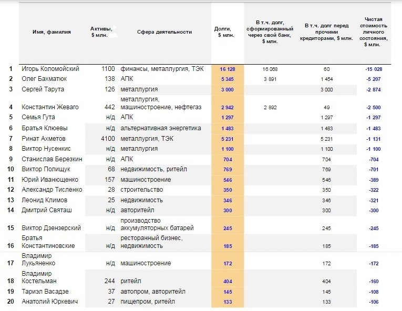
Task: Select Олег Бахматюк row name
Action: (44, 79)
